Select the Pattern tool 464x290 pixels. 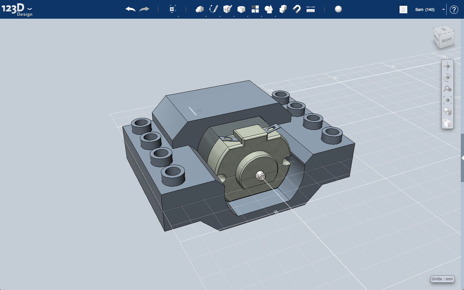pos(255,9)
